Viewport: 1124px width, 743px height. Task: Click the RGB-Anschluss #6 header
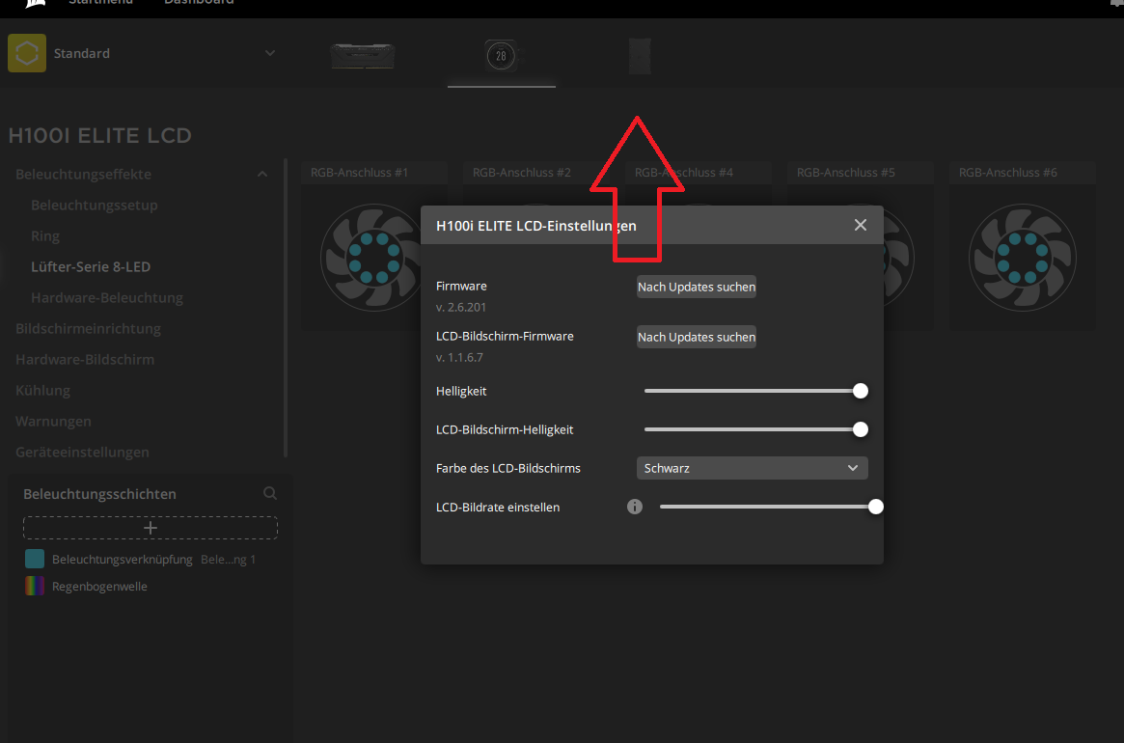(x=1022, y=173)
